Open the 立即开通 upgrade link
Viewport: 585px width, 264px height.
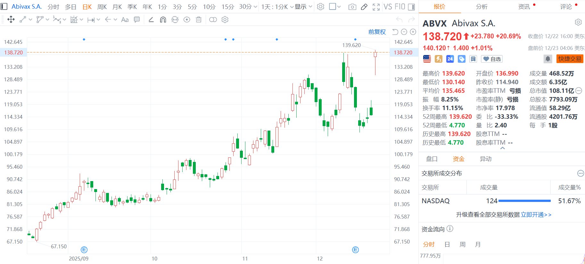click(536, 215)
